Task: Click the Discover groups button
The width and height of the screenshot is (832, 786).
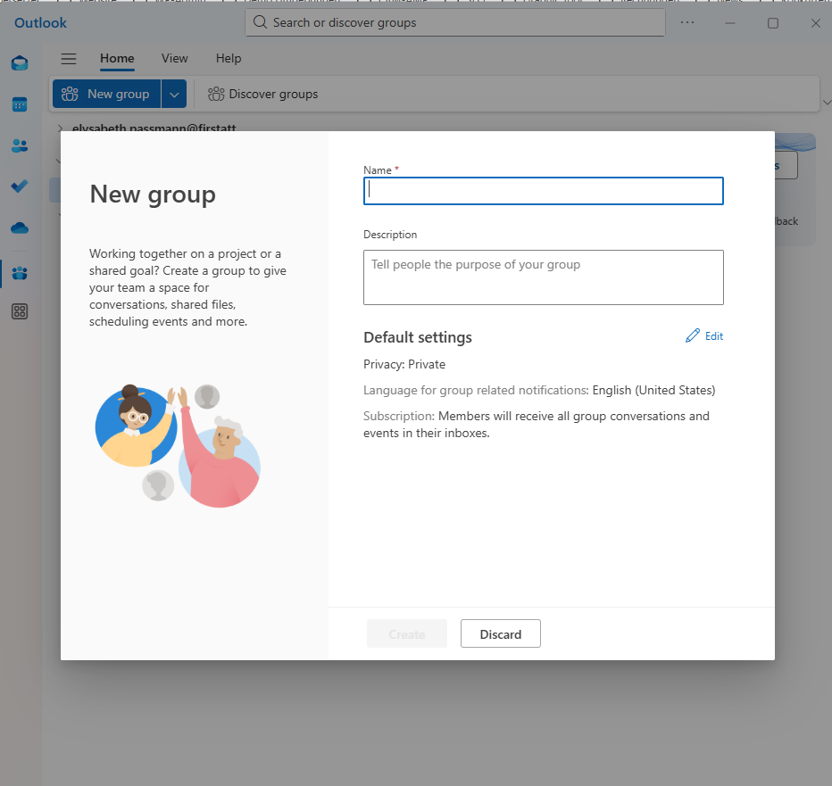Action: [263, 95]
